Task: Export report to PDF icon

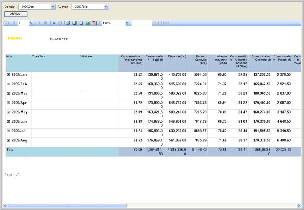Action: point(94,23)
